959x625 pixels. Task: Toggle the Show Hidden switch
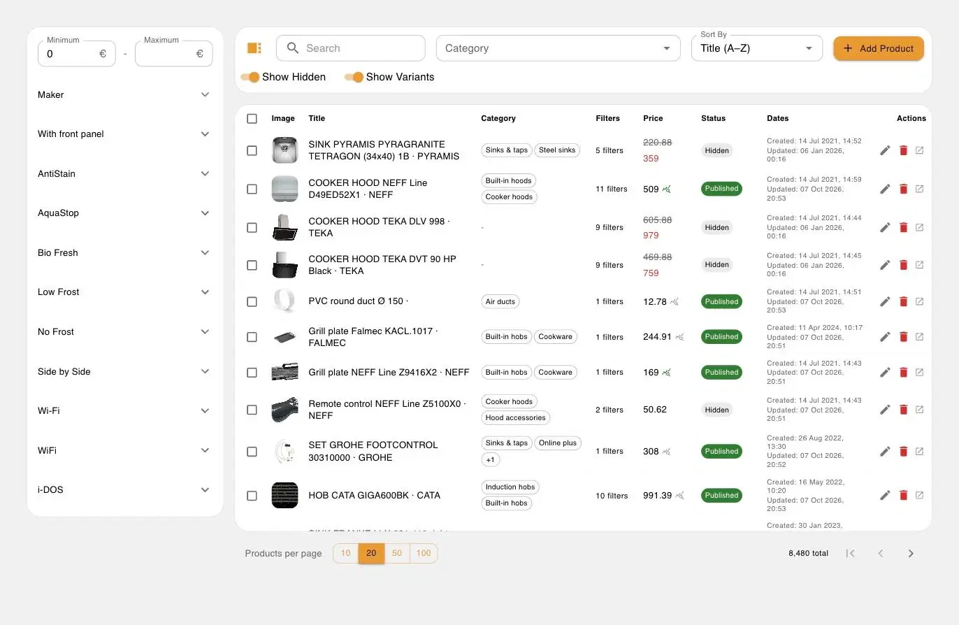click(250, 77)
